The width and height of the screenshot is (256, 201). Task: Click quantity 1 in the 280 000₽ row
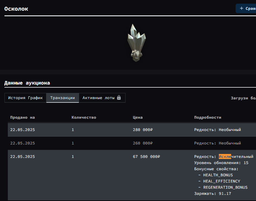pos(73,130)
